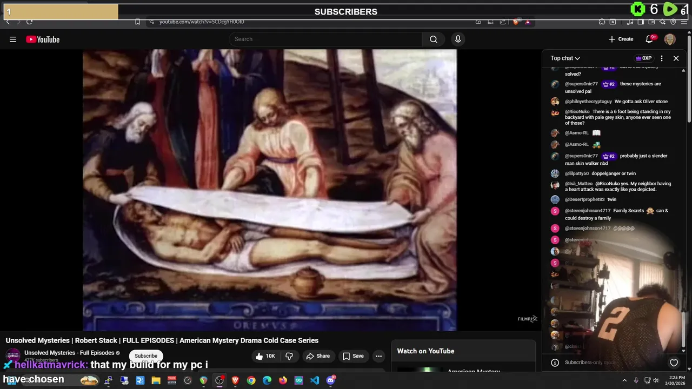Viewport: 692px width, 389px height.
Task: Bookmark this page with the bookmark icon
Action: coord(137,22)
